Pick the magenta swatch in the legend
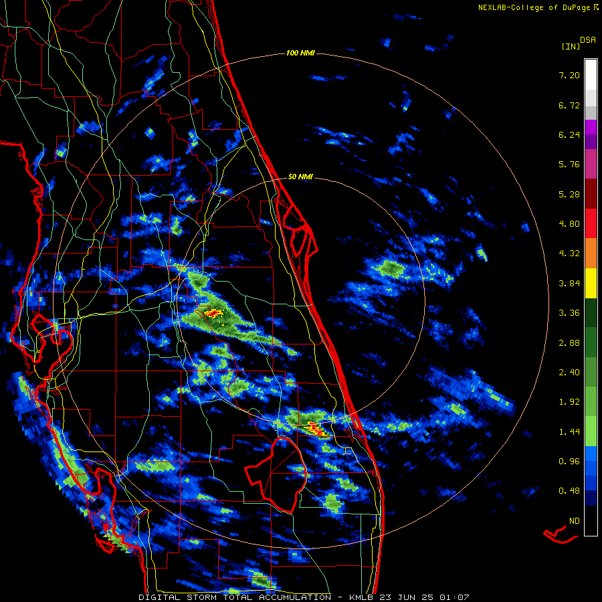The image size is (602, 602). [591, 127]
